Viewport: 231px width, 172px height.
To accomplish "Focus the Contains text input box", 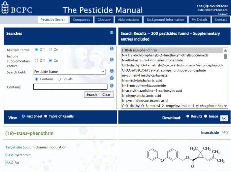I will click(x=70, y=87).
